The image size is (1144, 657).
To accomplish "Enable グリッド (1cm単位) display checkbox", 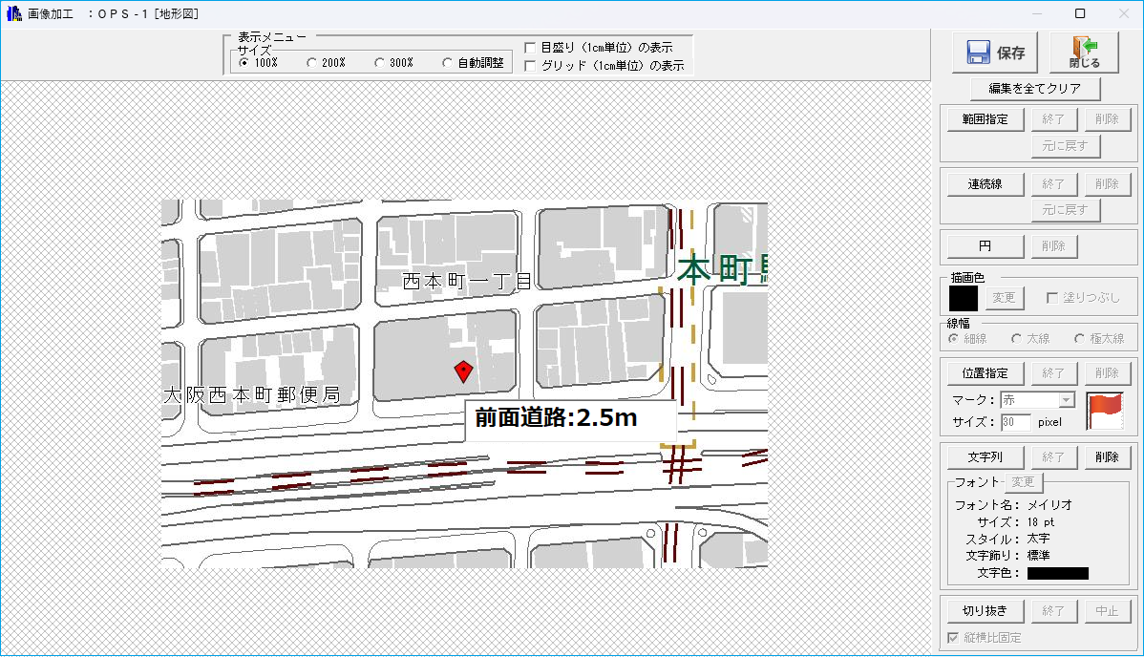I will tap(531, 66).
